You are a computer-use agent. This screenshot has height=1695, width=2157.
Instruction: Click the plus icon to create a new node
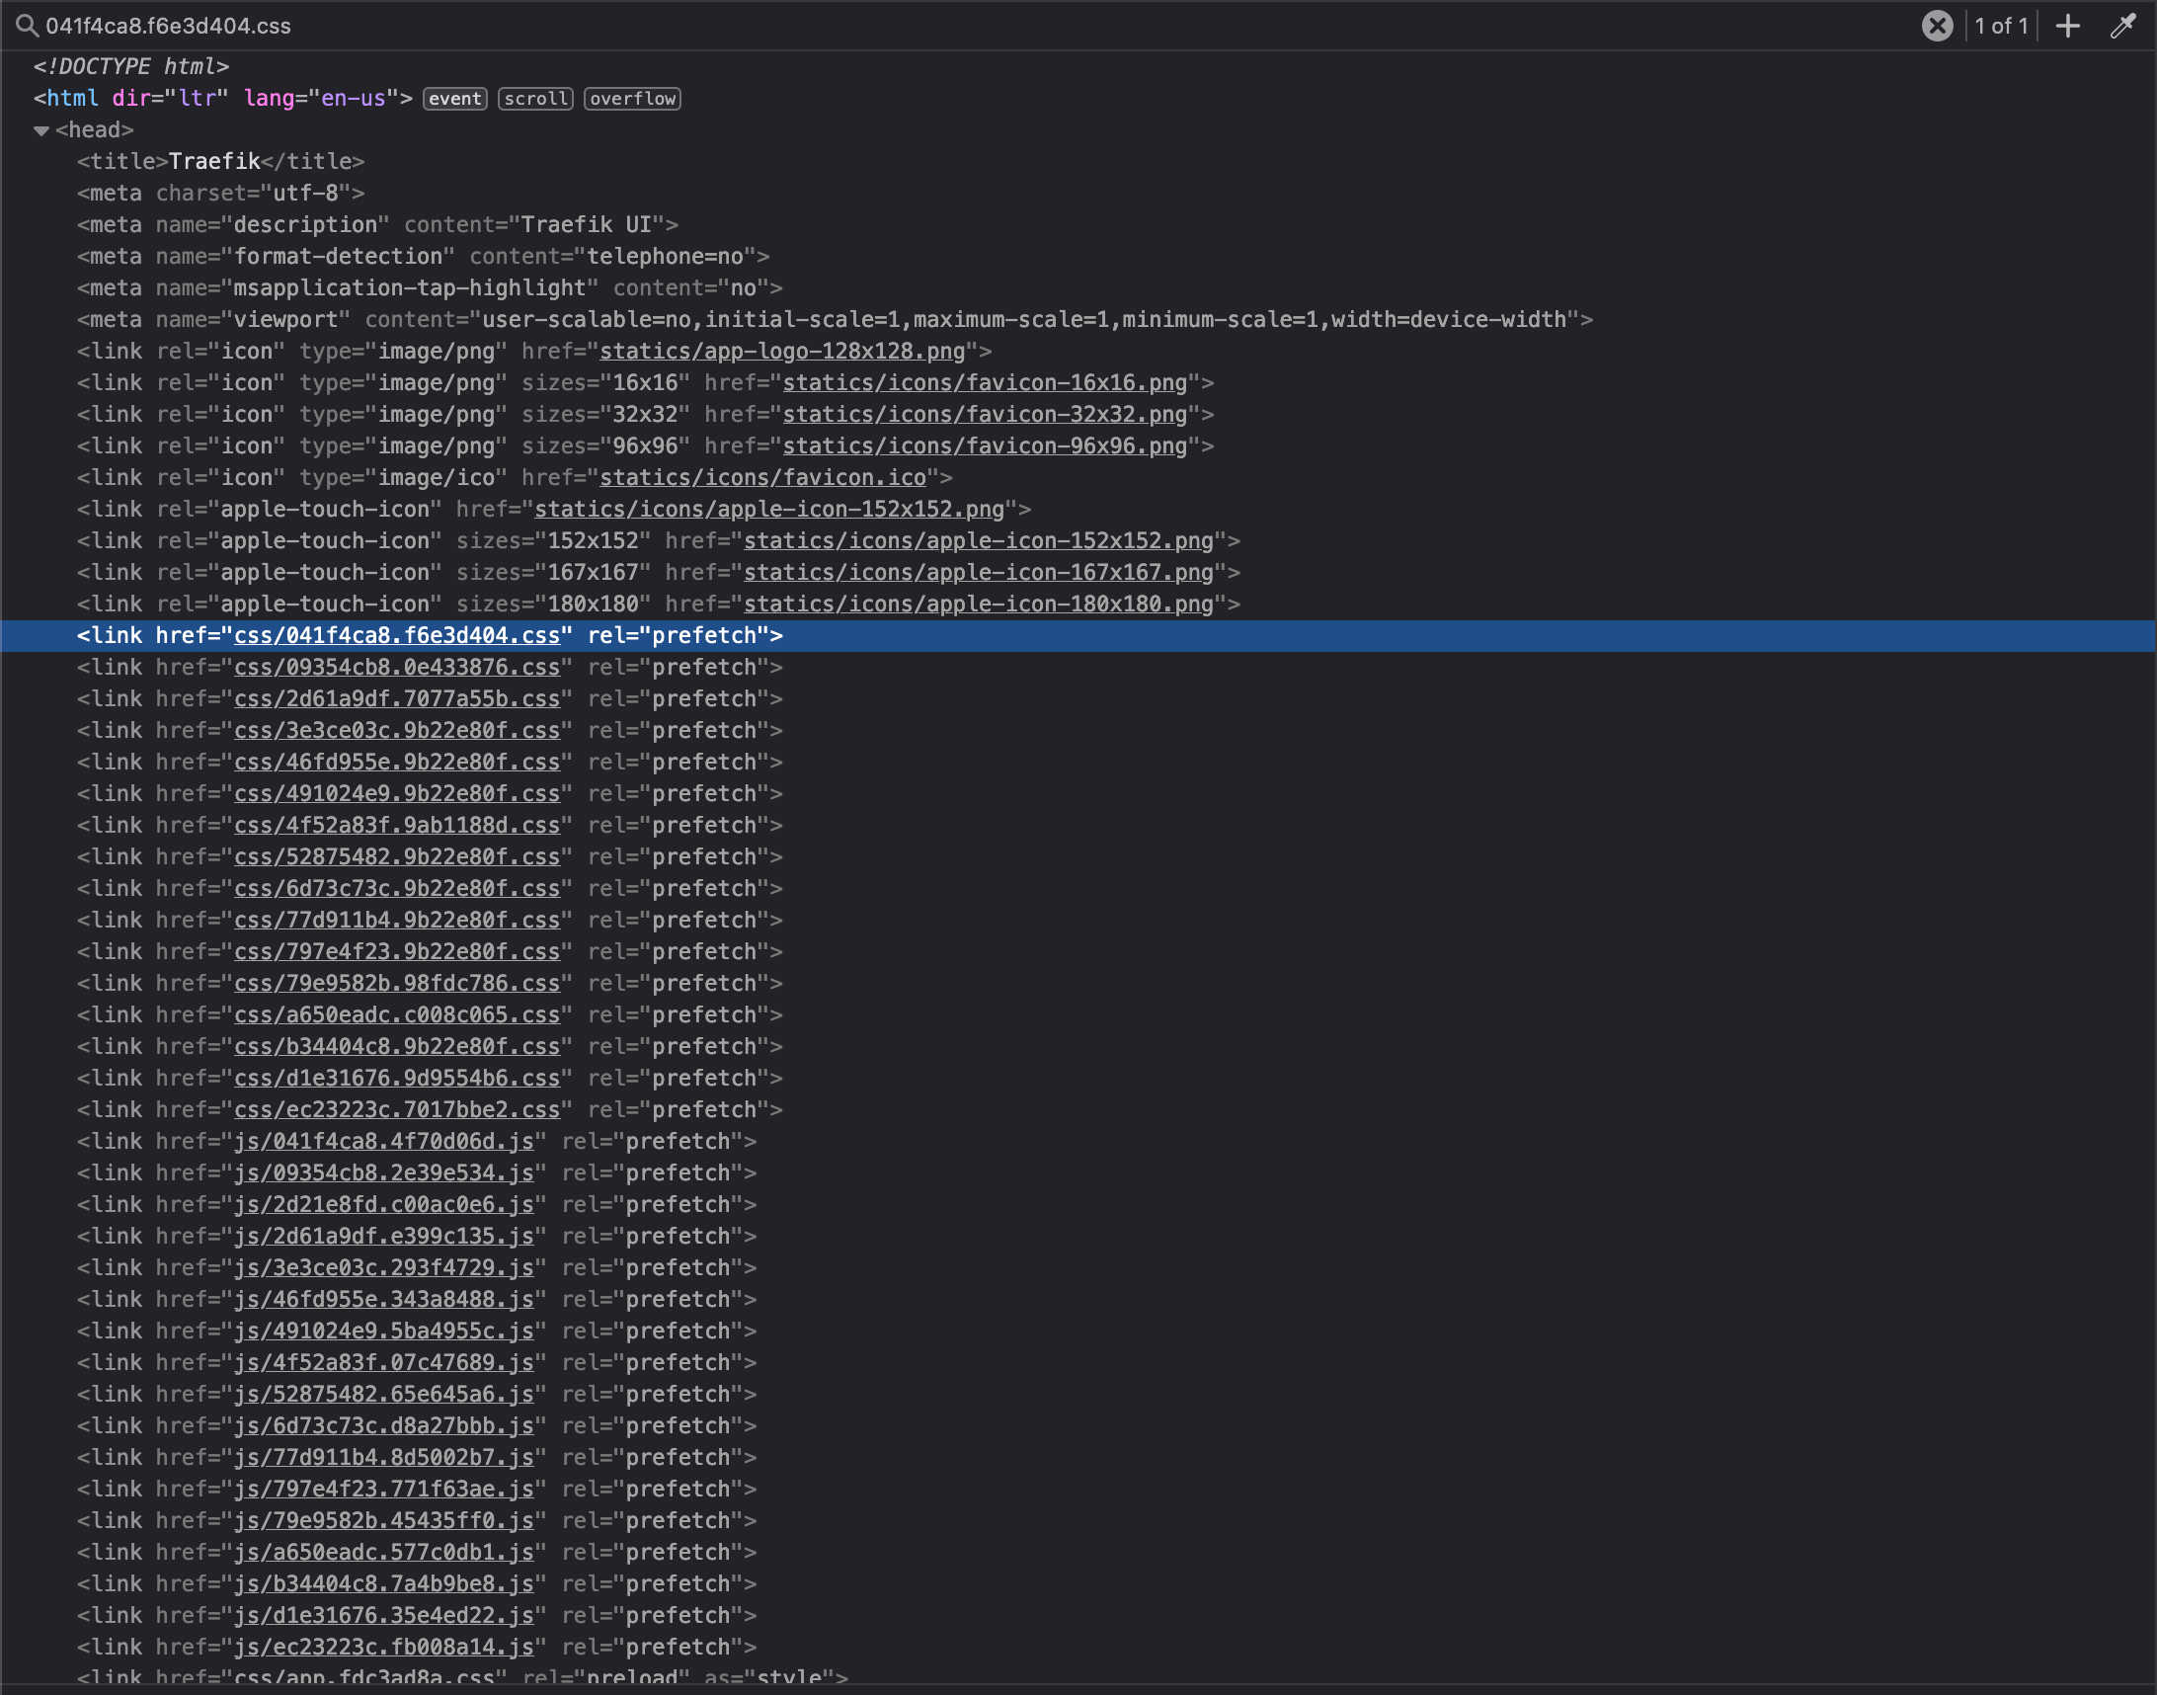click(2067, 26)
